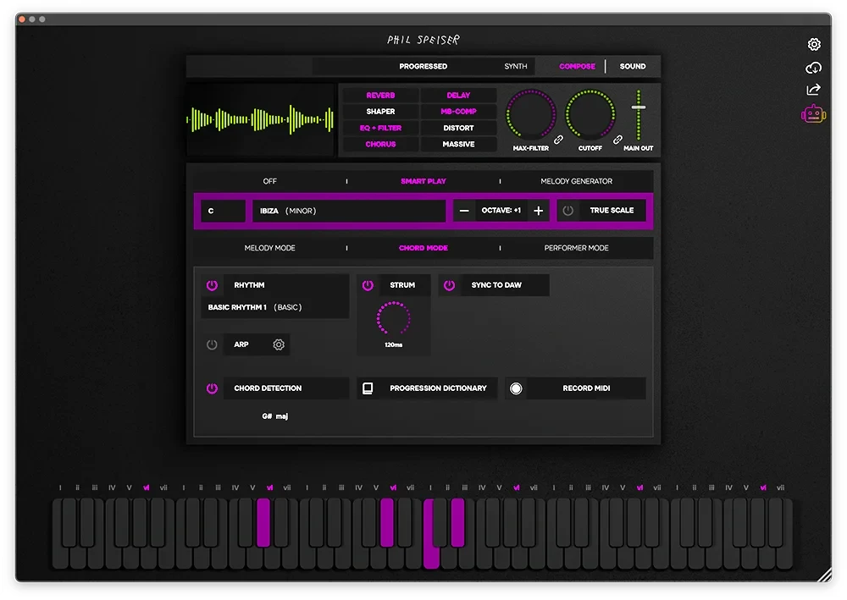
Task: Toggle Rhythm power button
Action: tap(212, 285)
